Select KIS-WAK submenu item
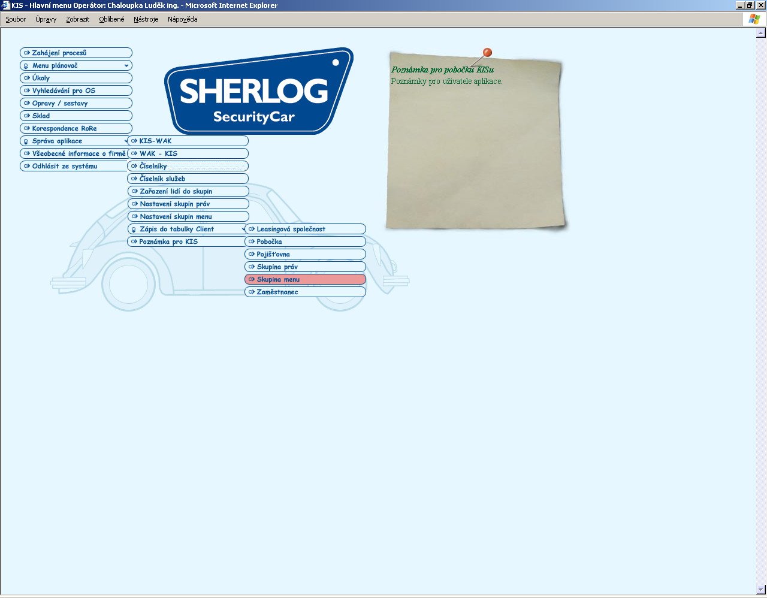Image resolution: width=767 pixels, height=598 pixels. tap(188, 141)
